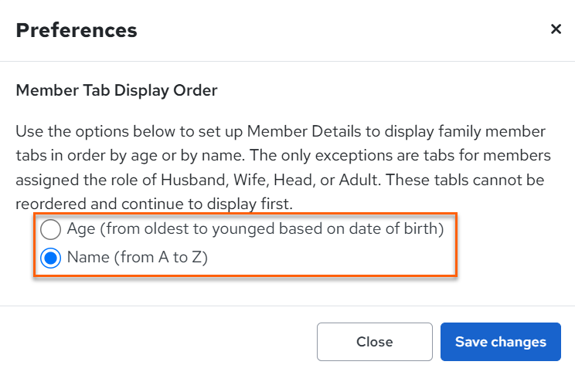Screen dimensions: 575x375
Task: Click the Preferences dialog title
Action: pyautogui.click(x=77, y=30)
